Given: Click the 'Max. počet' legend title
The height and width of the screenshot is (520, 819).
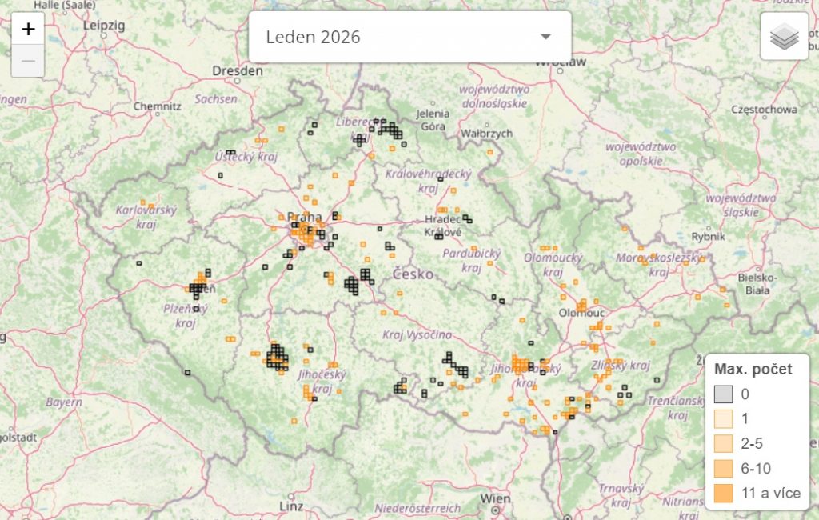Looking at the screenshot, I should [x=753, y=369].
